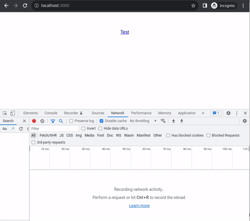
Task: Uncheck the Disable cache checkbox
Action: point(101,121)
